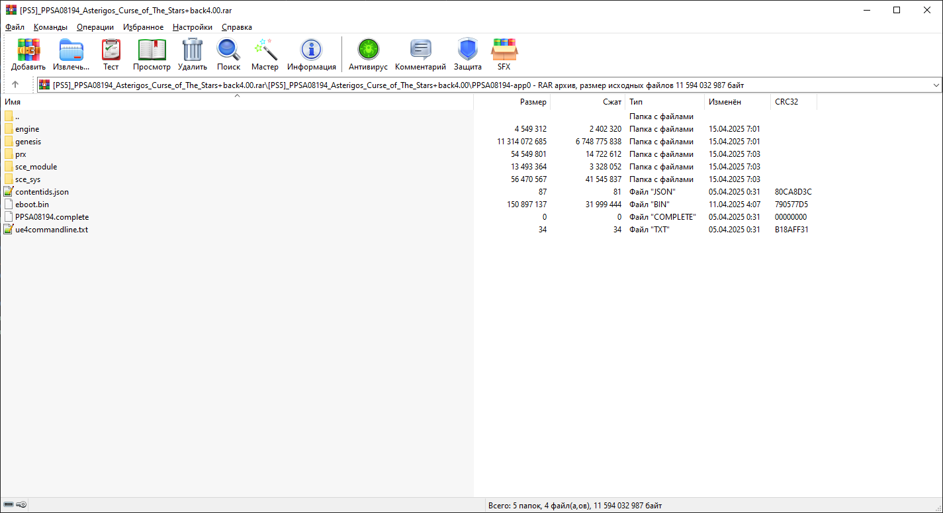Select the genesis folder name
The width and height of the screenshot is (943, 513).
28,142
